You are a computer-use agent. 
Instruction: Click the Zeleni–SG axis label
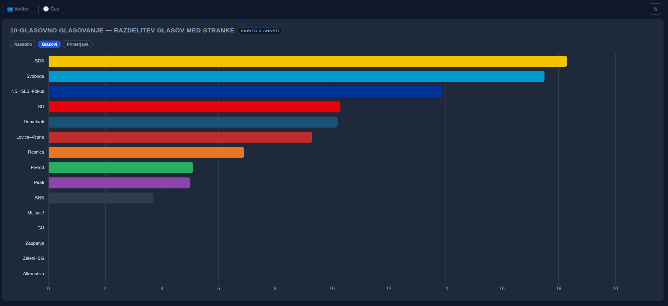pos(34,259)
